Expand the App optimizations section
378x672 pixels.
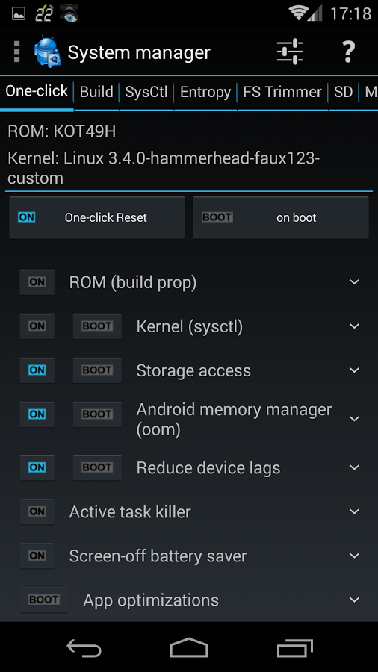[354, 600]
